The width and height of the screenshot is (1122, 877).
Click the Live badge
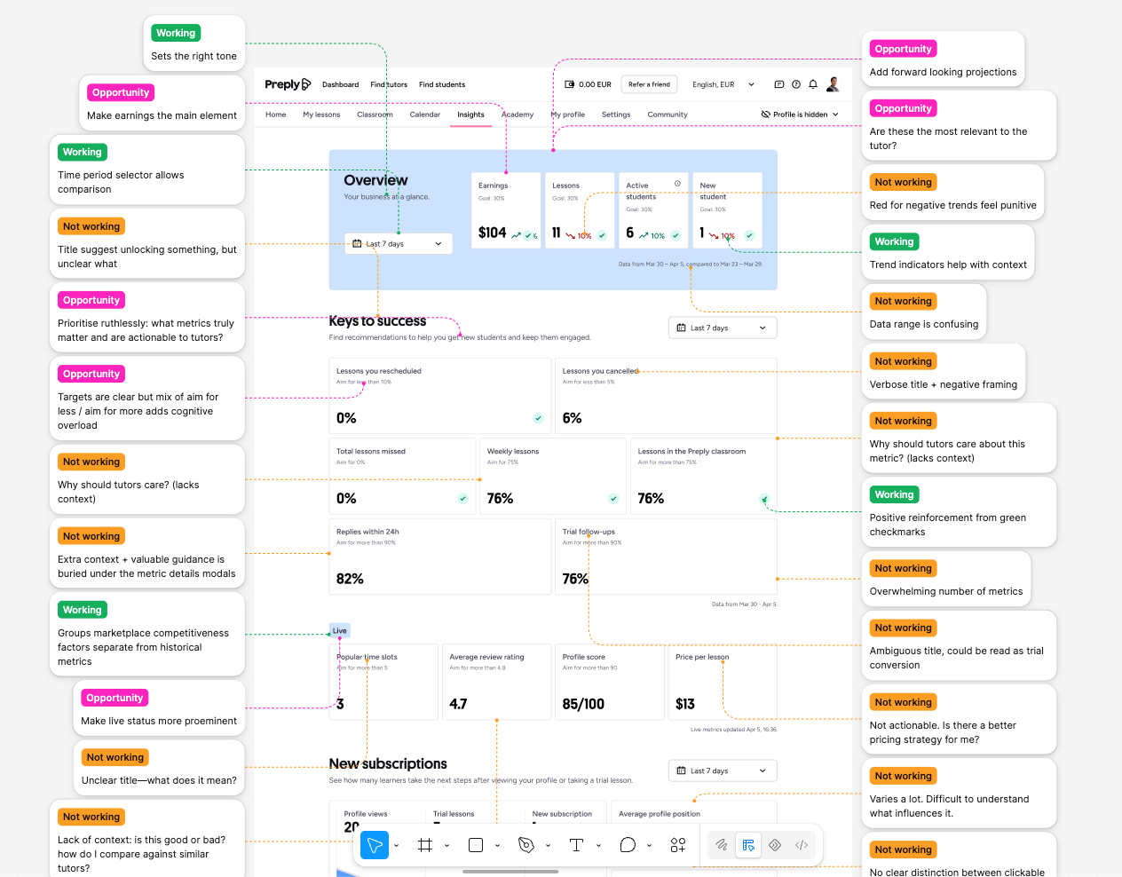click(340, 630)
